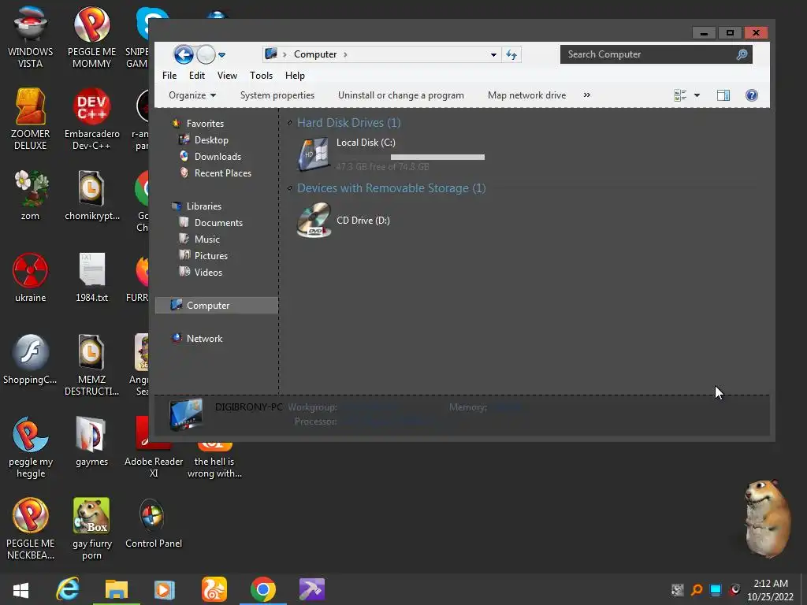Select the Local Disk (C:) drive icon
This screenshot has width=807, height=605.
coord(314,154)
